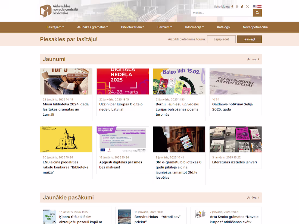Open the Instagram profile icon
This screenshot has width=299, height=224.
(x=237, y=6)
